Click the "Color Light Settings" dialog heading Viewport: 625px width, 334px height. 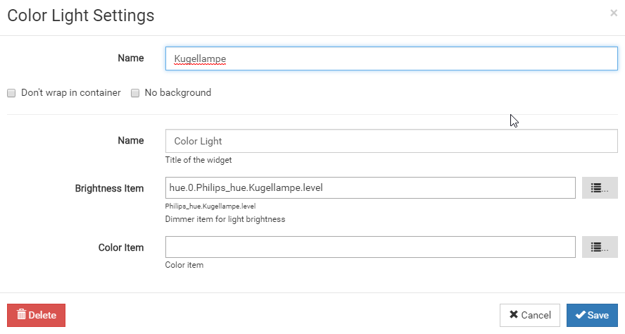click(81, 15)
